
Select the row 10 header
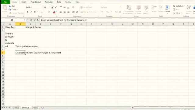[3, 68]
